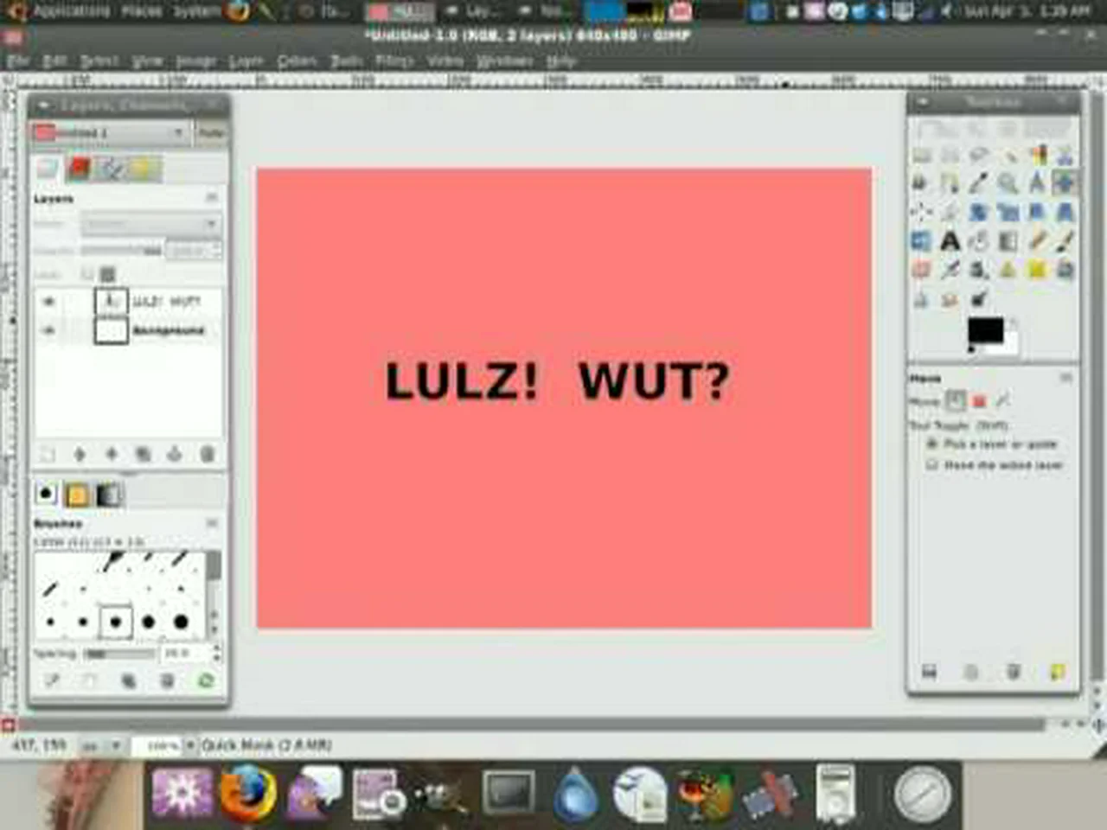Set Move mode to Layer

[x=955, y=400]
